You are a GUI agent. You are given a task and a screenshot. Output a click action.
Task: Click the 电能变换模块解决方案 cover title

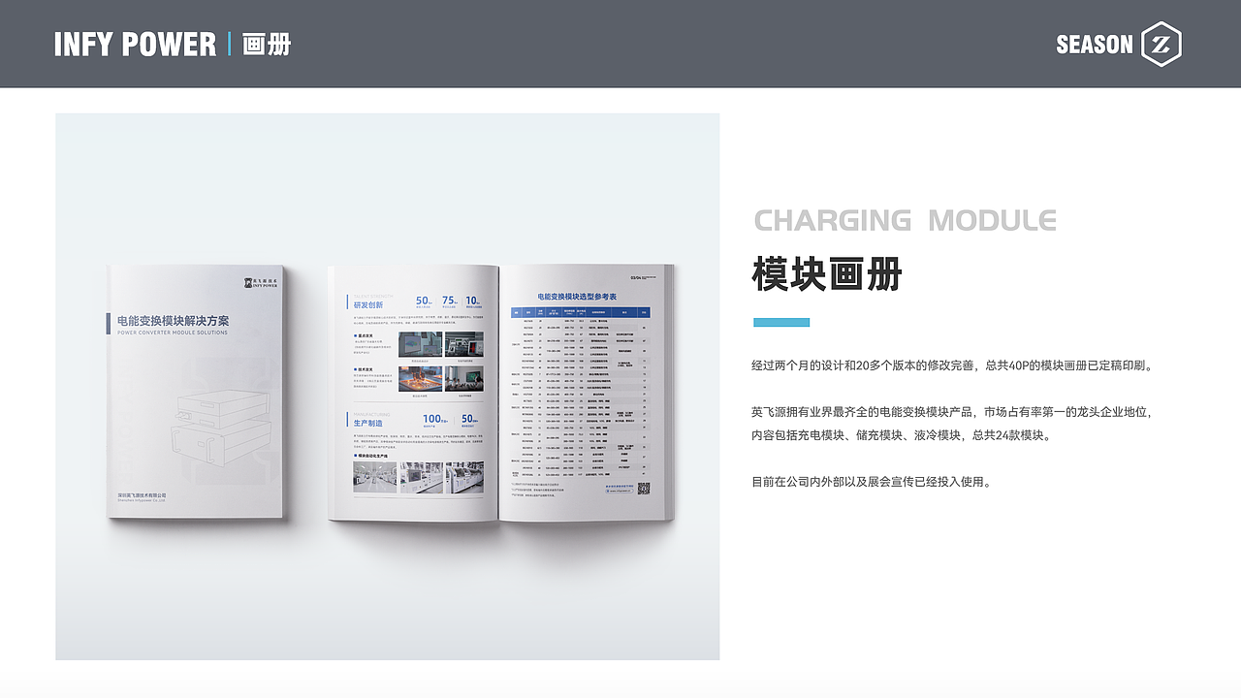[x=175, y=318]
